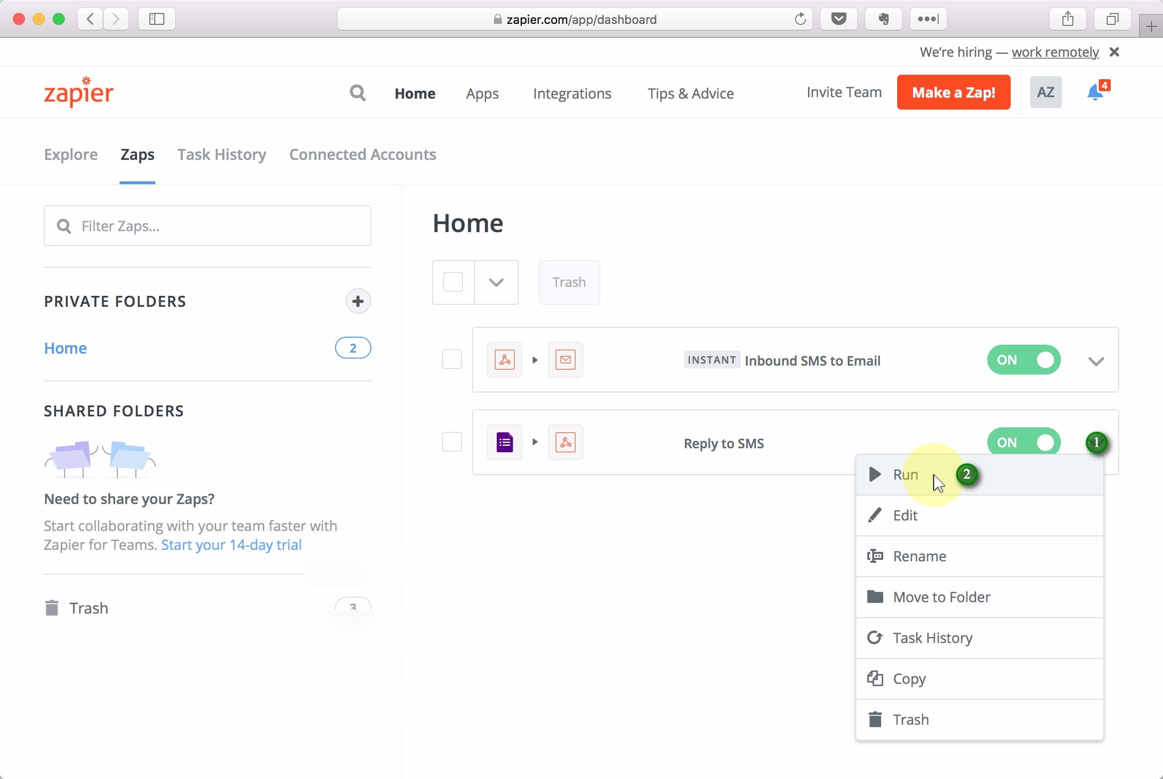Open the Task History tab
The image size is (1163, 779).
coord(222,154)
